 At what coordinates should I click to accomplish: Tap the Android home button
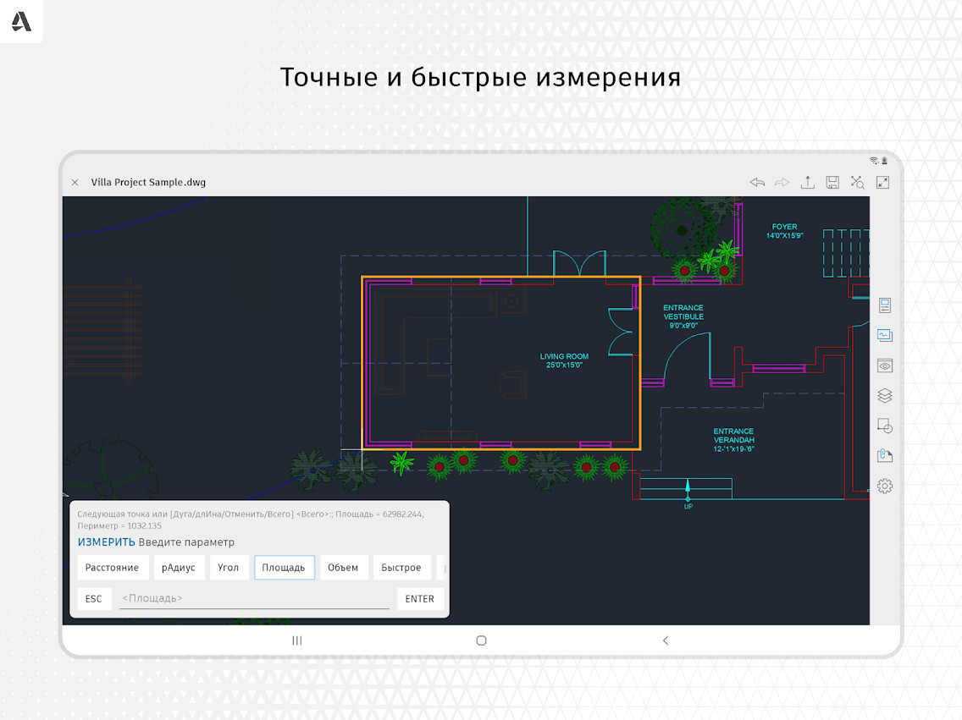pyautogui.click(x=481, y=640)
